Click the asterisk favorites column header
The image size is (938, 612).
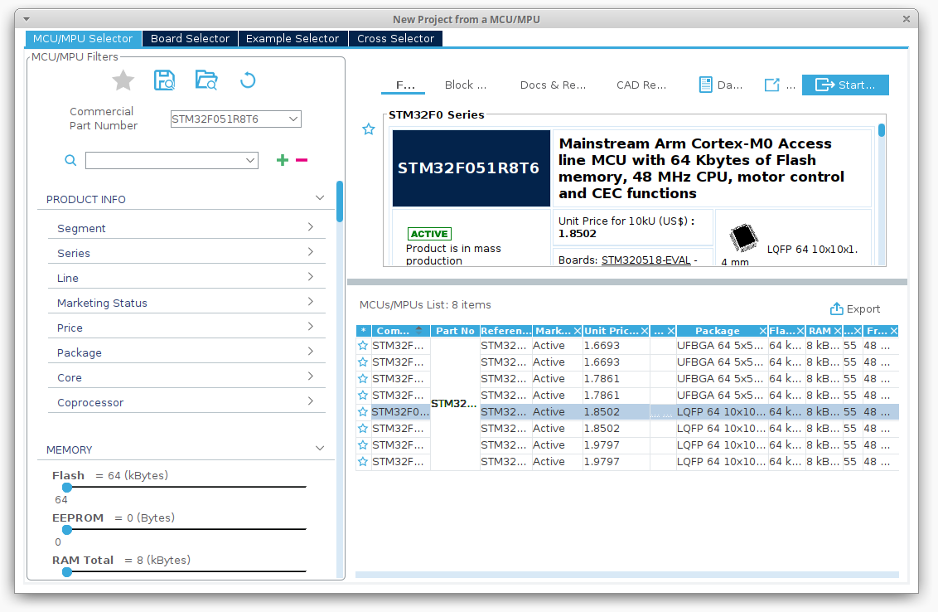click(363, 331)
